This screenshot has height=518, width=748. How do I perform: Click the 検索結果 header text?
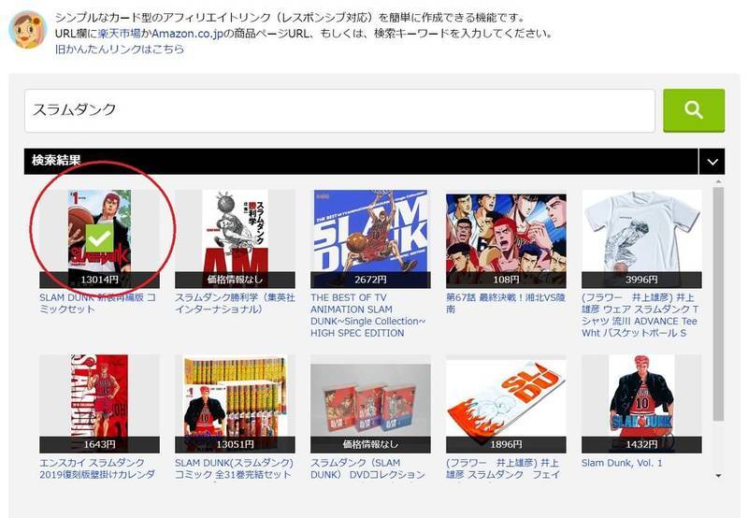tap(56, 160)
